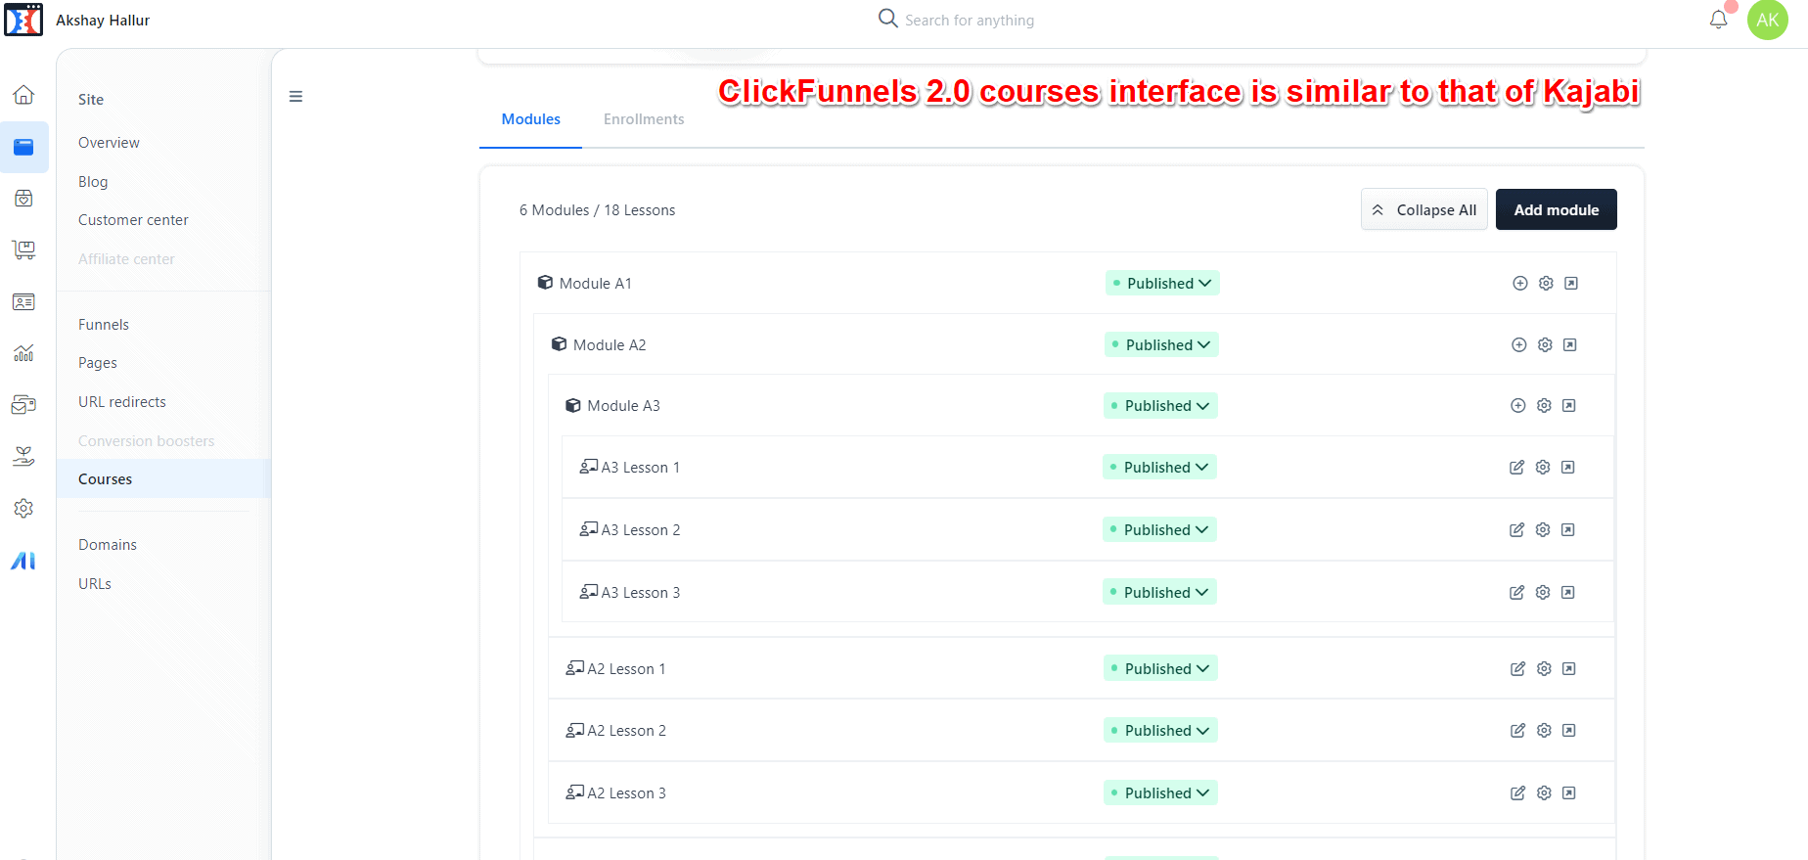Open Module A1 settings gear
The height and width of the screenshot is (860, 1808).
point(1546,284)
